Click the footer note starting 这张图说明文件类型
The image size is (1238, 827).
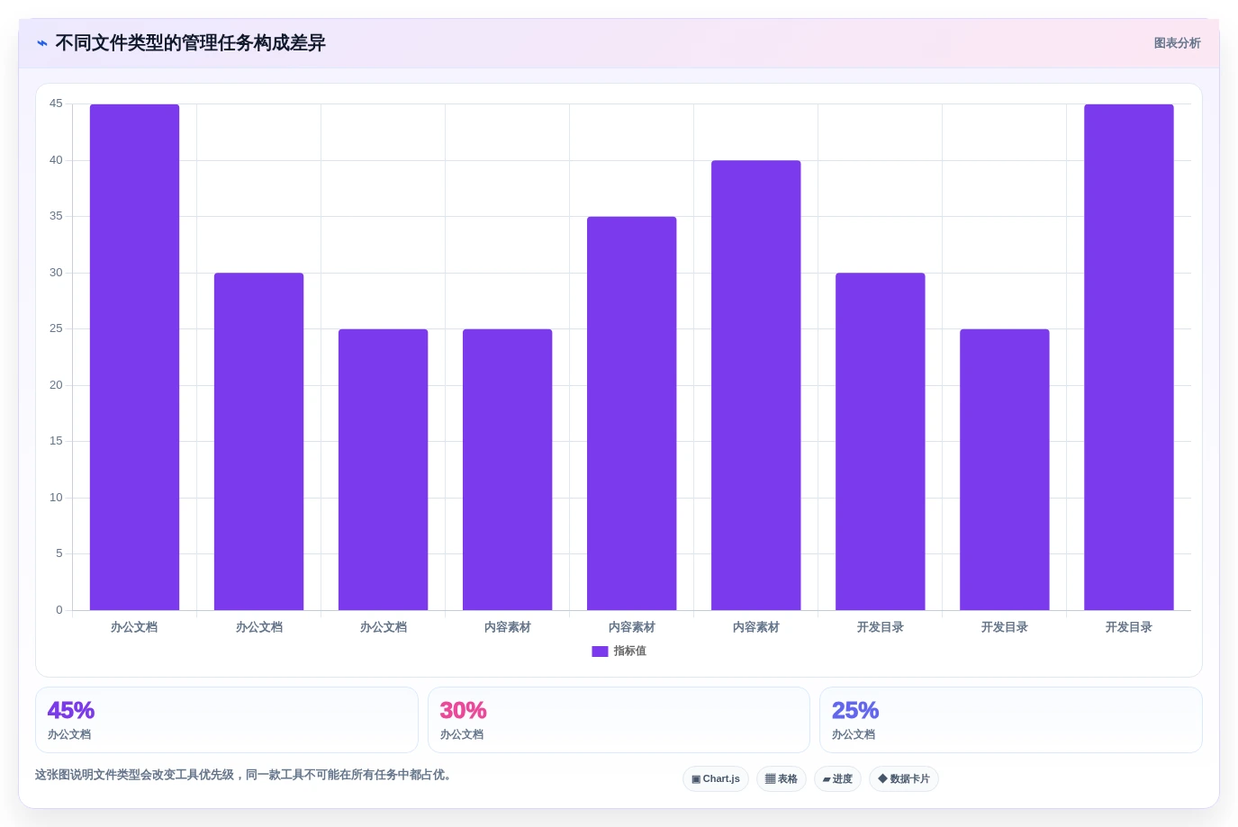click(243, 775)
